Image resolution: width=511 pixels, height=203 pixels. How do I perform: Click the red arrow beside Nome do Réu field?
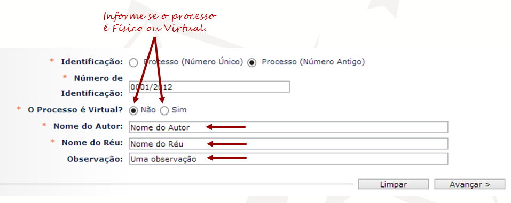click(227, 143)
